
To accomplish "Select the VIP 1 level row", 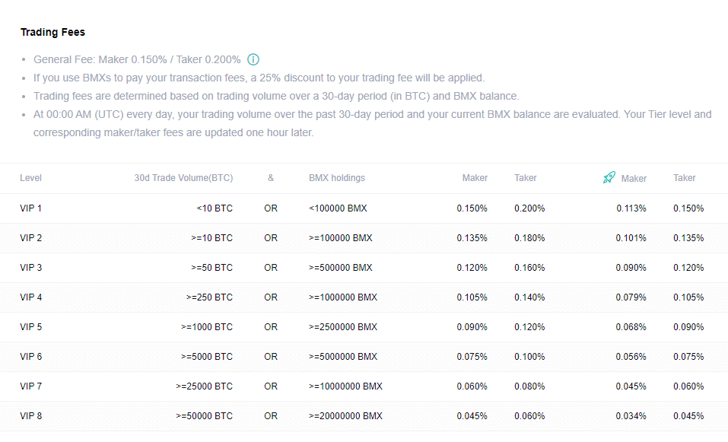I will tap(364, 208).
